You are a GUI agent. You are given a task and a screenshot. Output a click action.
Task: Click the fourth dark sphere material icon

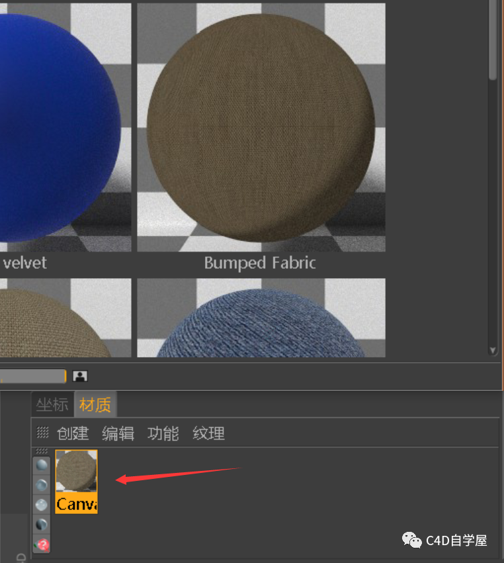[42, 525]
